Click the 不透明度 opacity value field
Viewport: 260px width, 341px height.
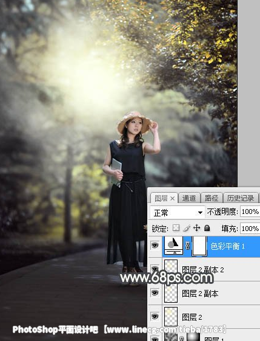pos(250,212)
